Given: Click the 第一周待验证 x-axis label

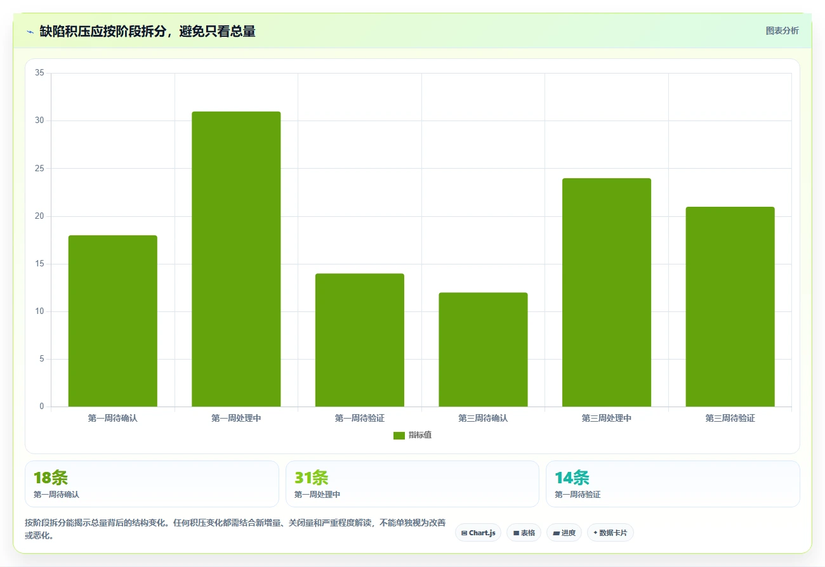Looking at the screenshot, I should pyautogui.click(x=360, y=419).
